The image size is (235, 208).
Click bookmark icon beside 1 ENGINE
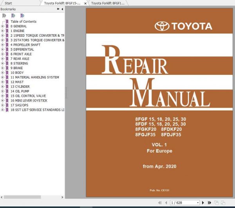(x=7, y=31)
